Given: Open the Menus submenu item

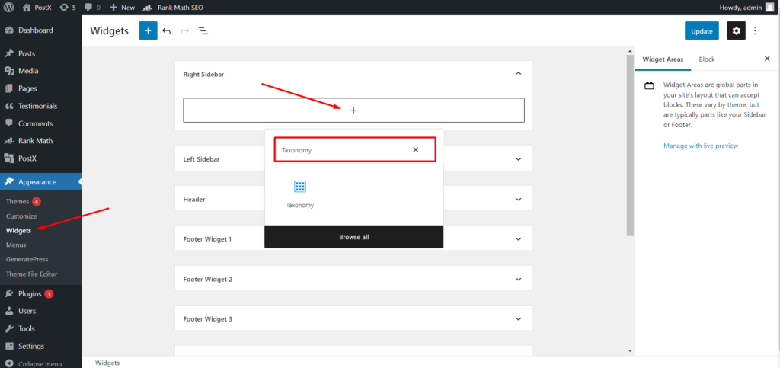Looking at the screenshot, I should click(16, 245).
